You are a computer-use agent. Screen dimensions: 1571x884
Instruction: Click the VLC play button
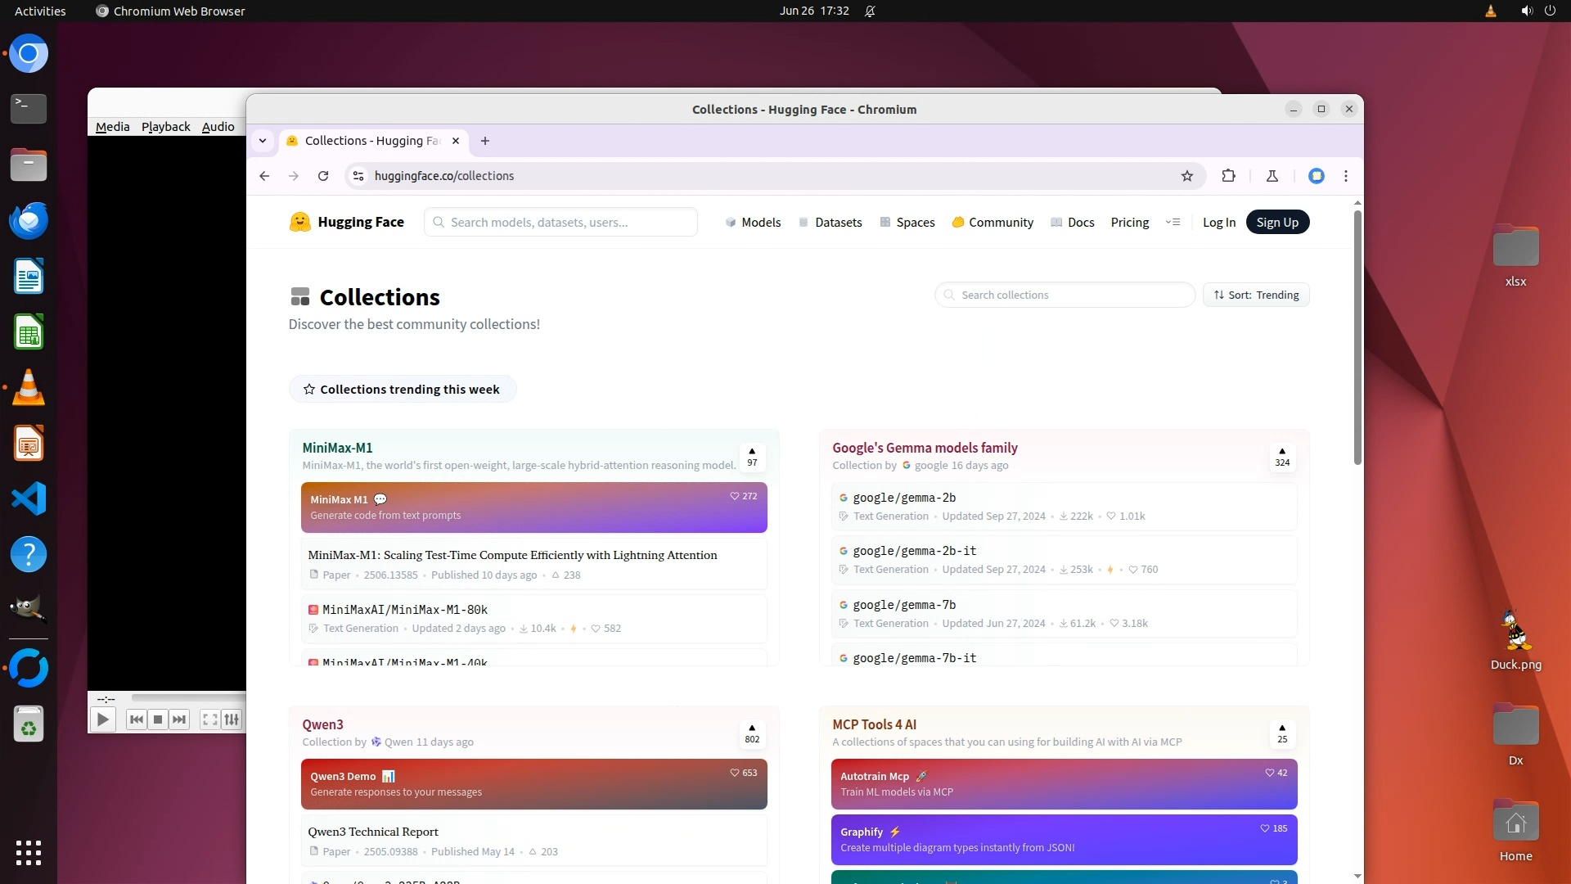[x=102, y=719]
